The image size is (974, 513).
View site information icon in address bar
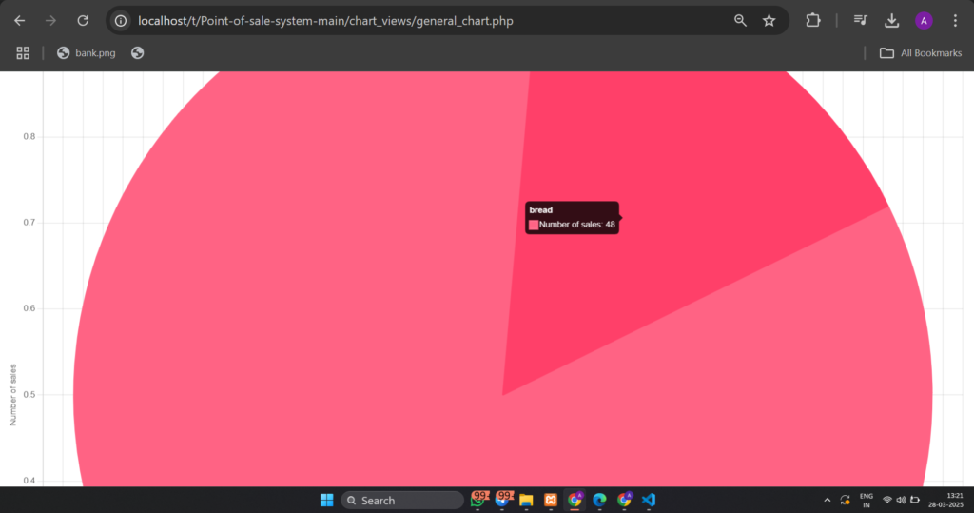tap(121, 21)
